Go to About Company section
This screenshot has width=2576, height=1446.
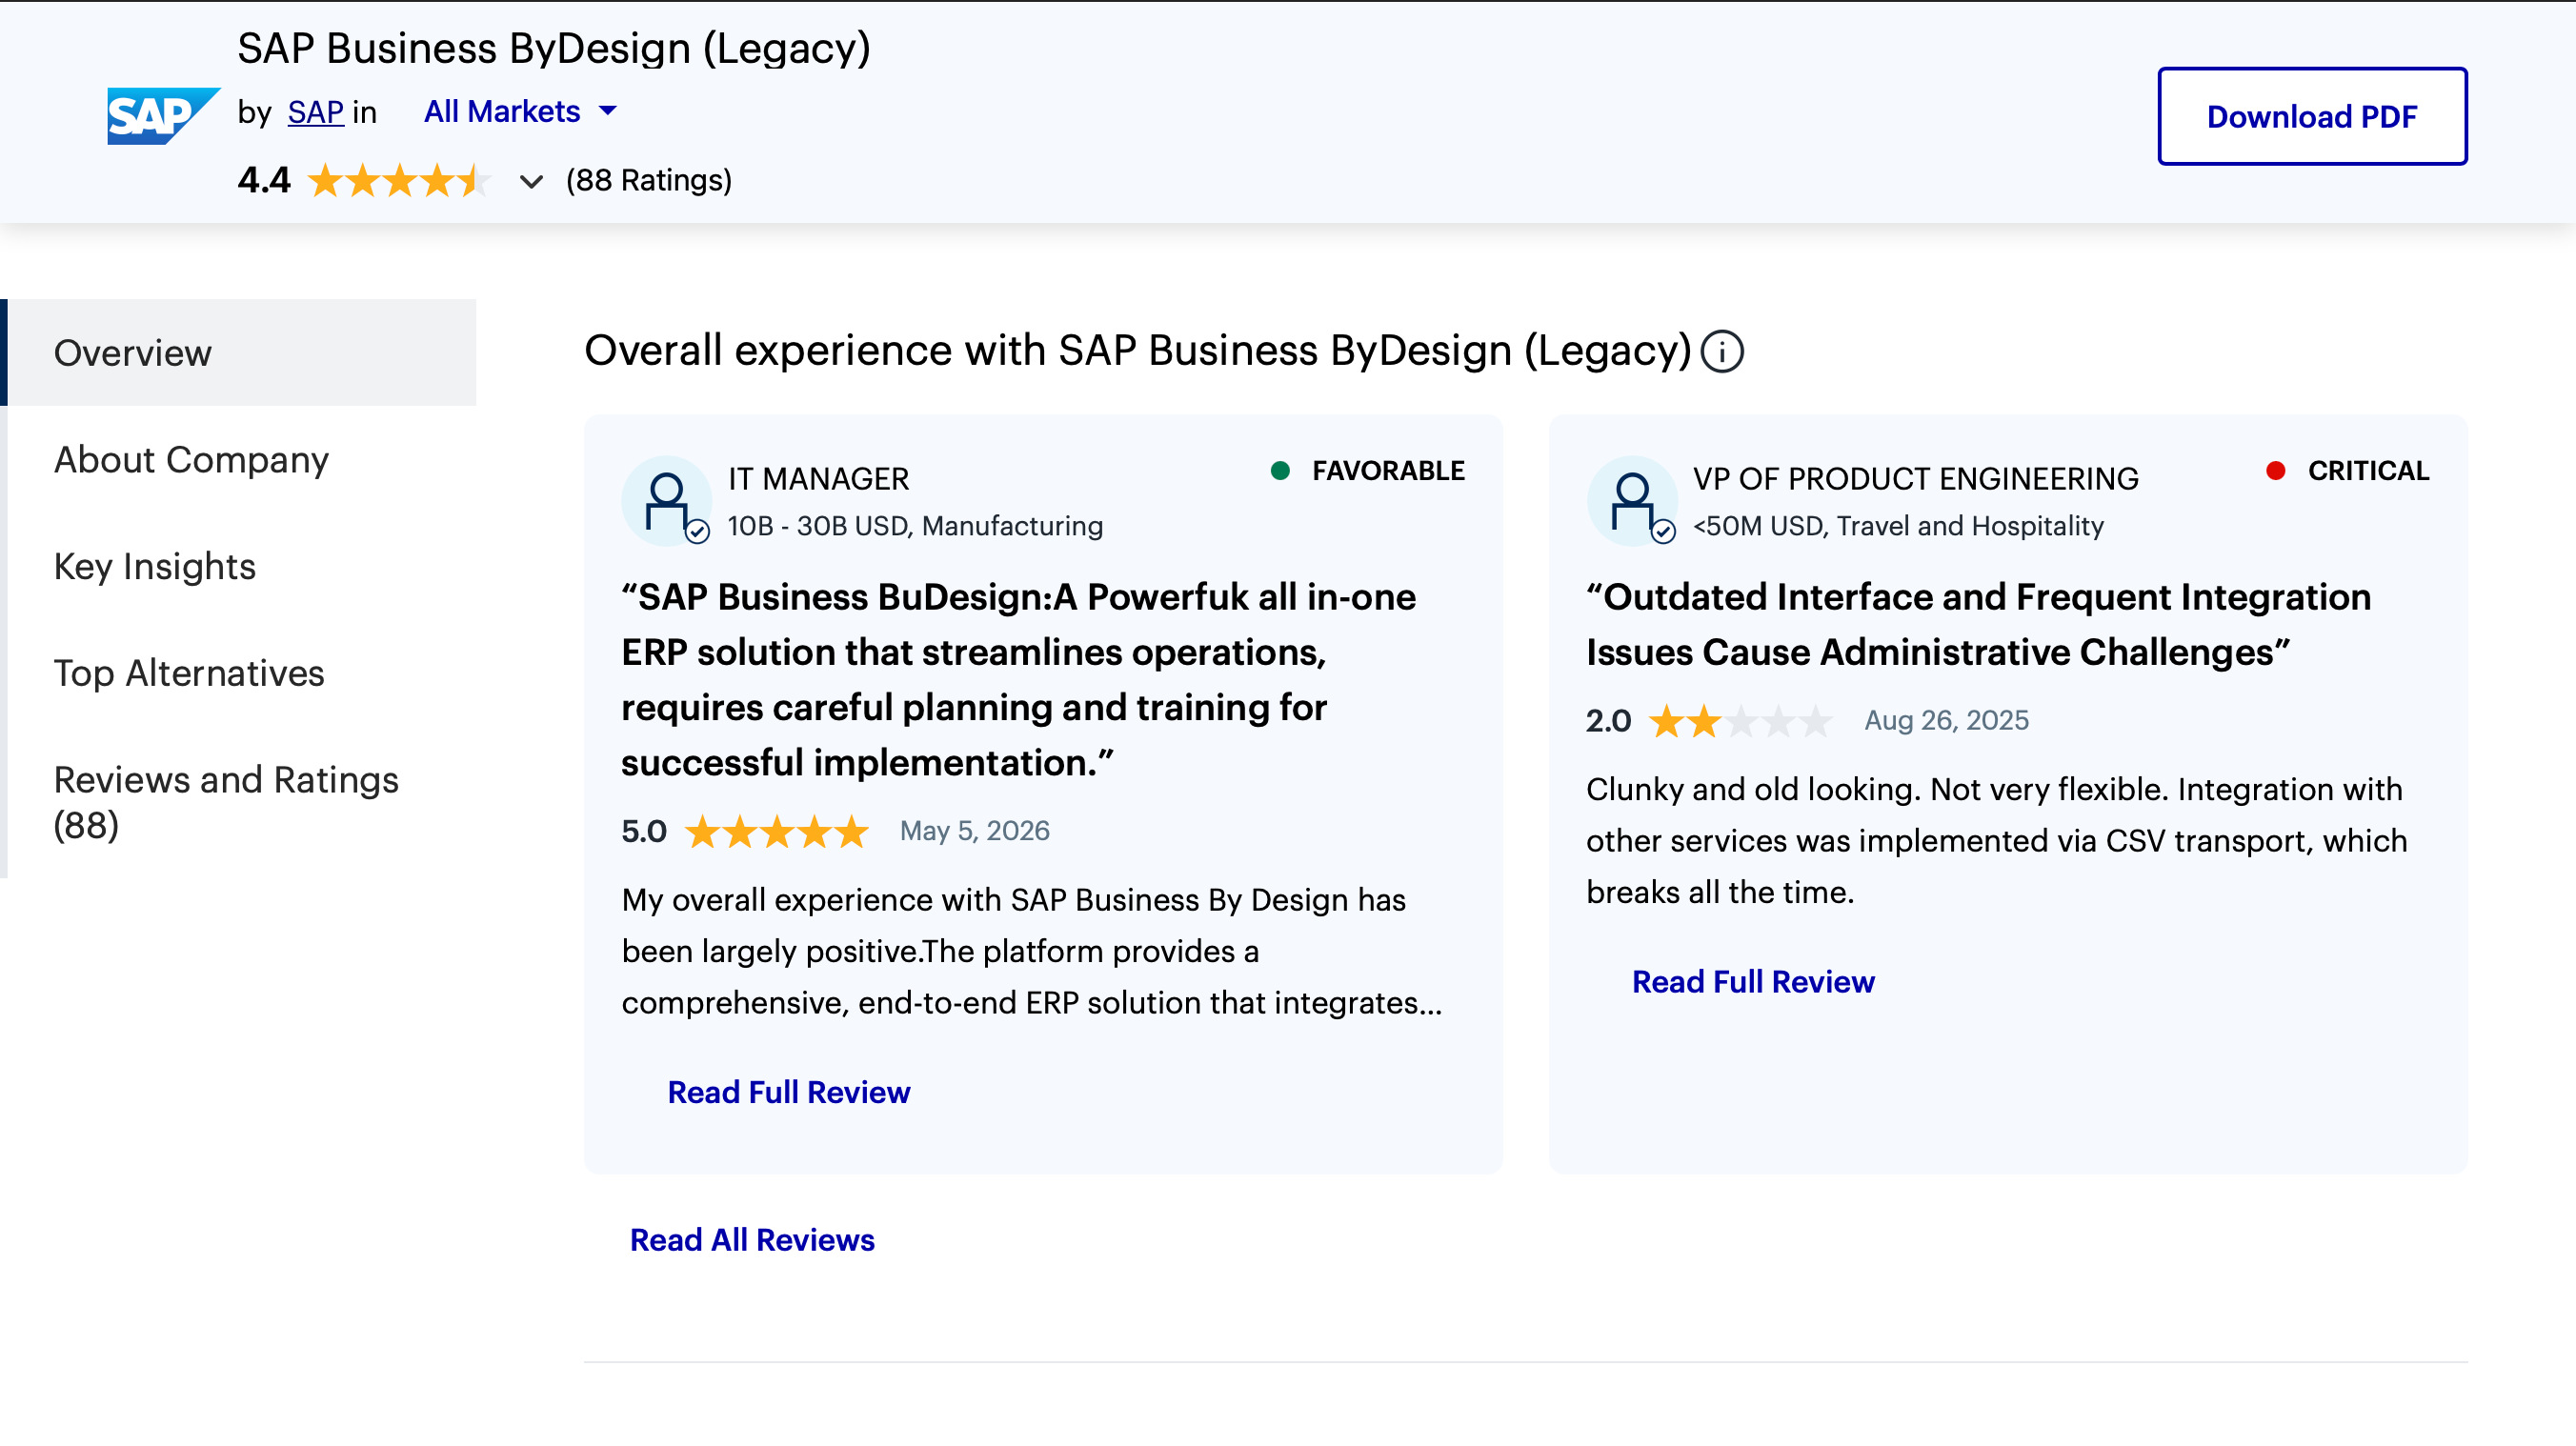click(x=191, y=460)
